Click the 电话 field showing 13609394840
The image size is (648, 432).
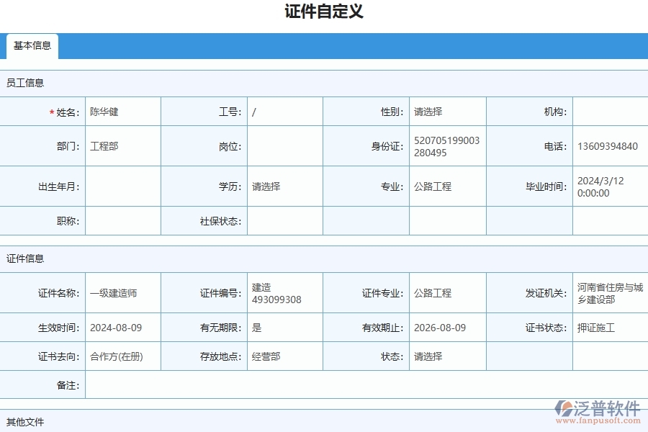pos(608,145)
